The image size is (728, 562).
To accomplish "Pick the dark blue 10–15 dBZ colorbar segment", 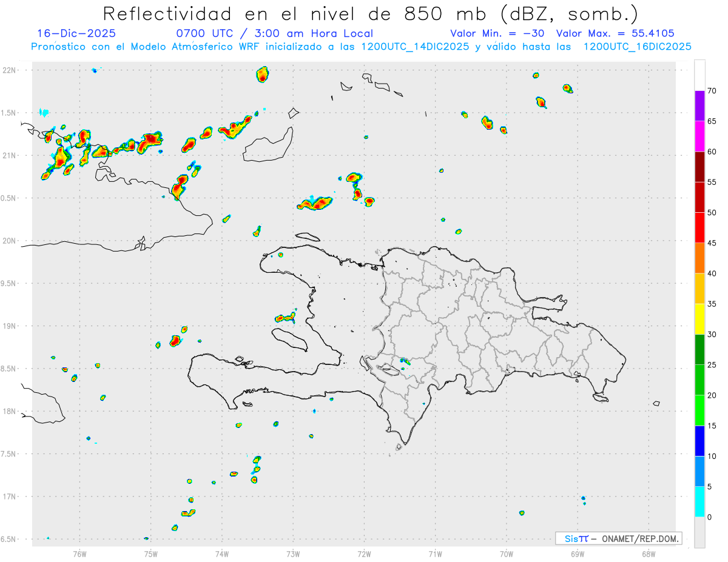I will coord(699,441).
